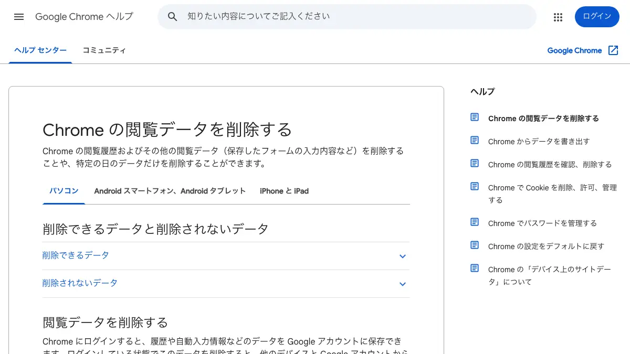Expand the 削除されないデータ chevron
The height and width of the screenshot is (354, 630).
pyautogui.click(x=403, y=284)
